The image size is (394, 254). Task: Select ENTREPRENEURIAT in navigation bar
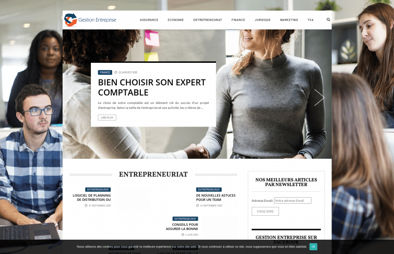click(x=208, y=20)
